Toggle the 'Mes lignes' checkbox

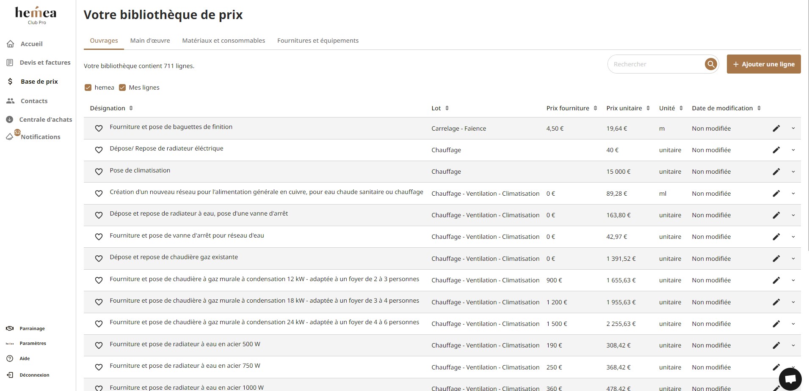click(122, 87)
